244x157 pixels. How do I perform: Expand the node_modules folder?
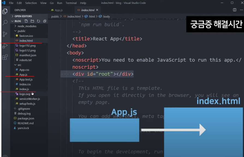pos(29,26)
